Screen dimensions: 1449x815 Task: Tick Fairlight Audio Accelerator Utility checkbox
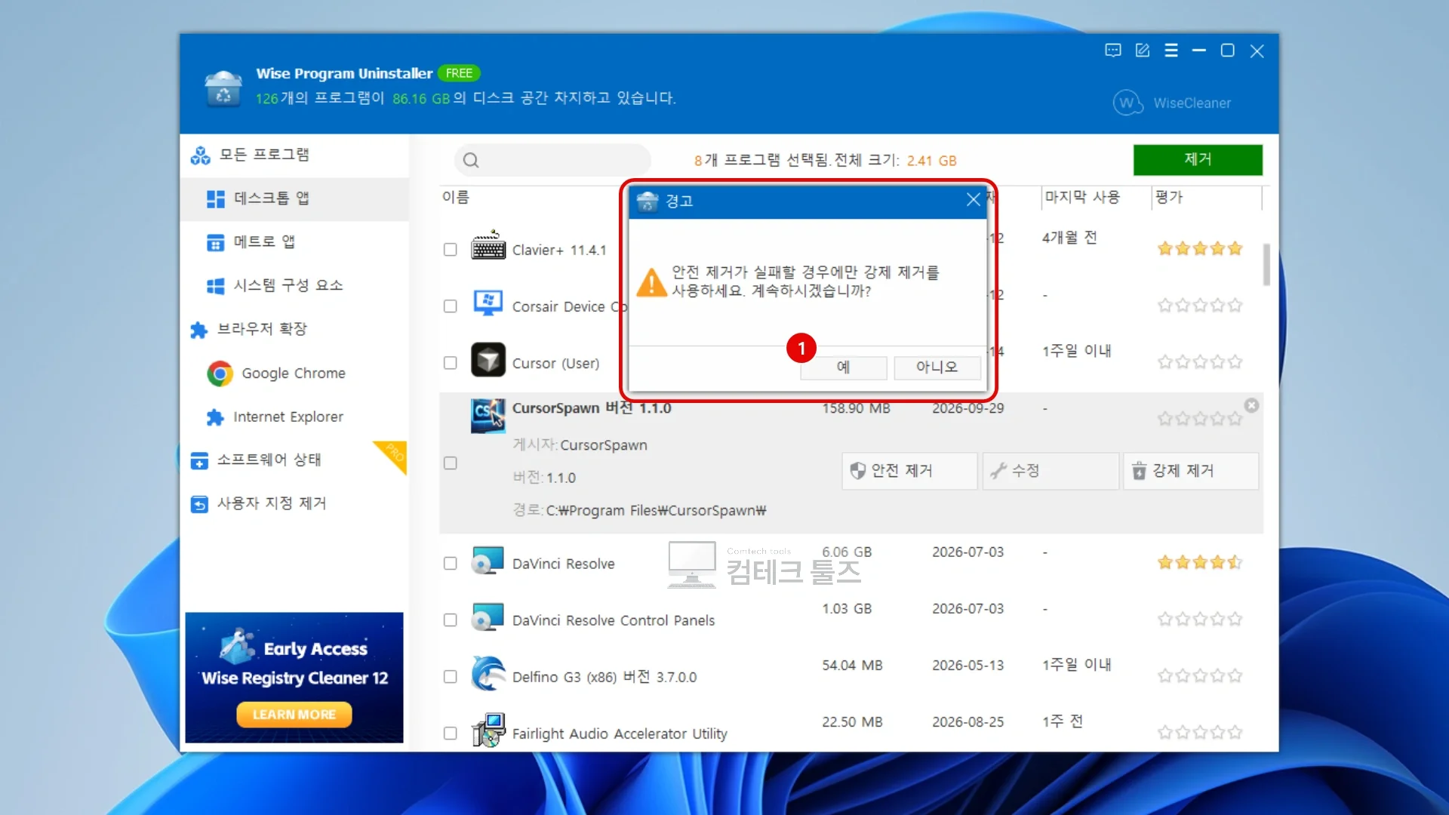point(451,733)
